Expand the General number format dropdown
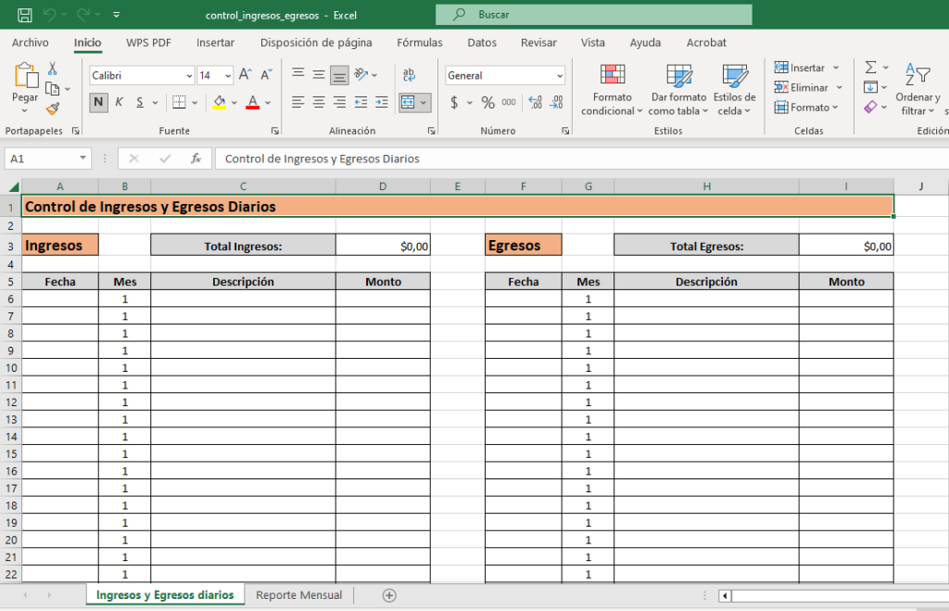Image resolution: width=949 pixels, height=611 pixels. (x=560, y=76)
